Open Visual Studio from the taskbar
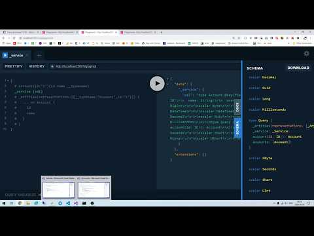 [x=76, y=203]
